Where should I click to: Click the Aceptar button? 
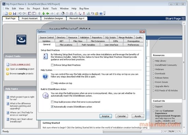106,116
